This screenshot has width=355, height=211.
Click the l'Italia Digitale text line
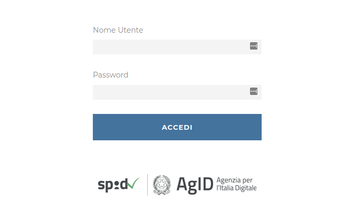[x=236, y=188]
